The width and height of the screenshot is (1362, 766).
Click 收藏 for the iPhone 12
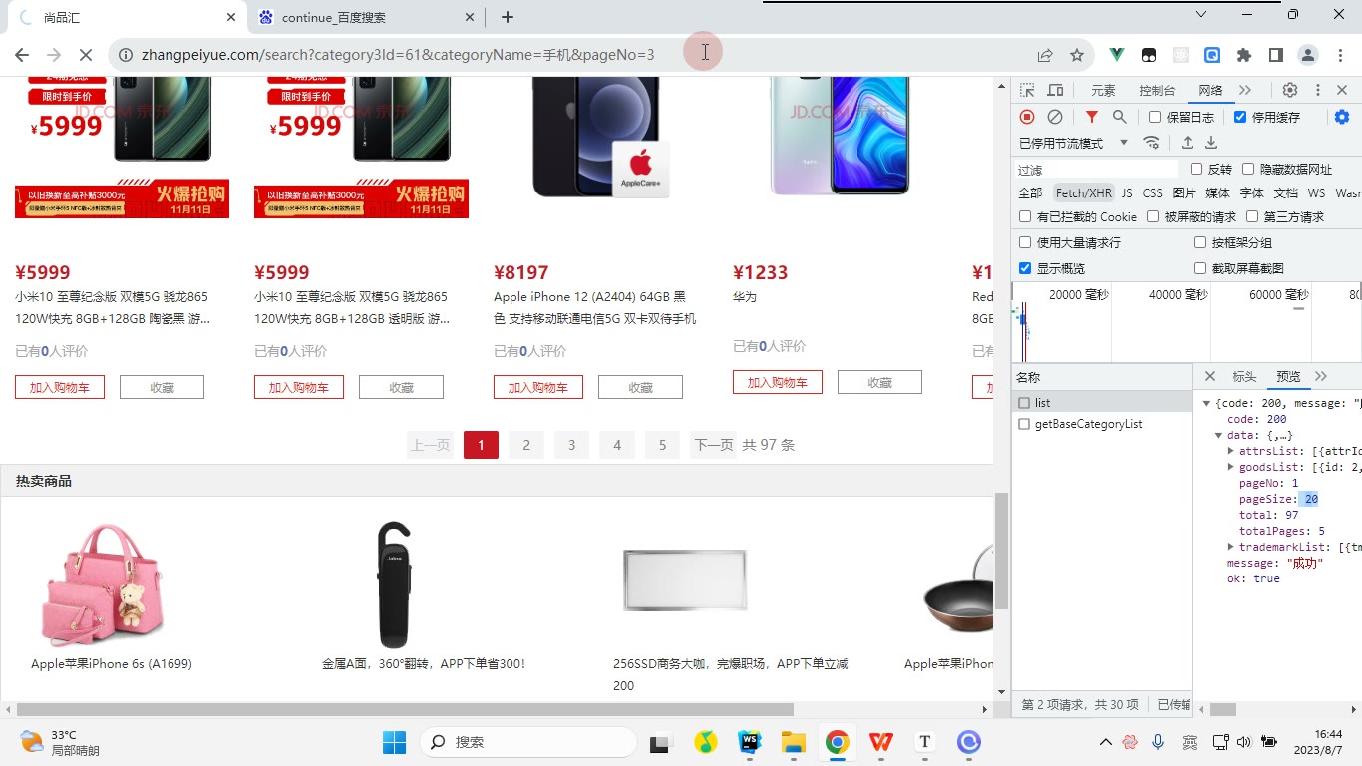coord(640,387)
